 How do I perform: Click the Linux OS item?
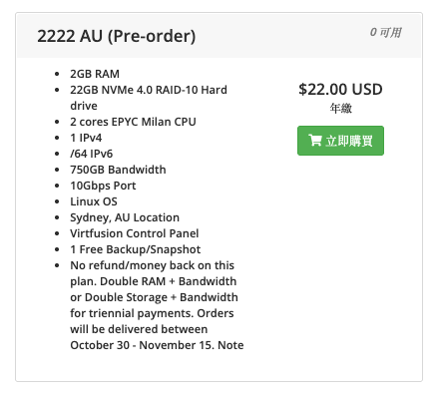(94, 201)
